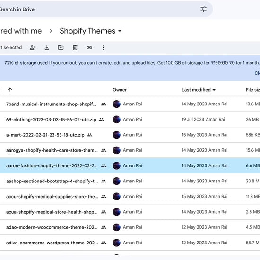Move selected file to trash
This screenshot has height=260, width=260.
75,48
